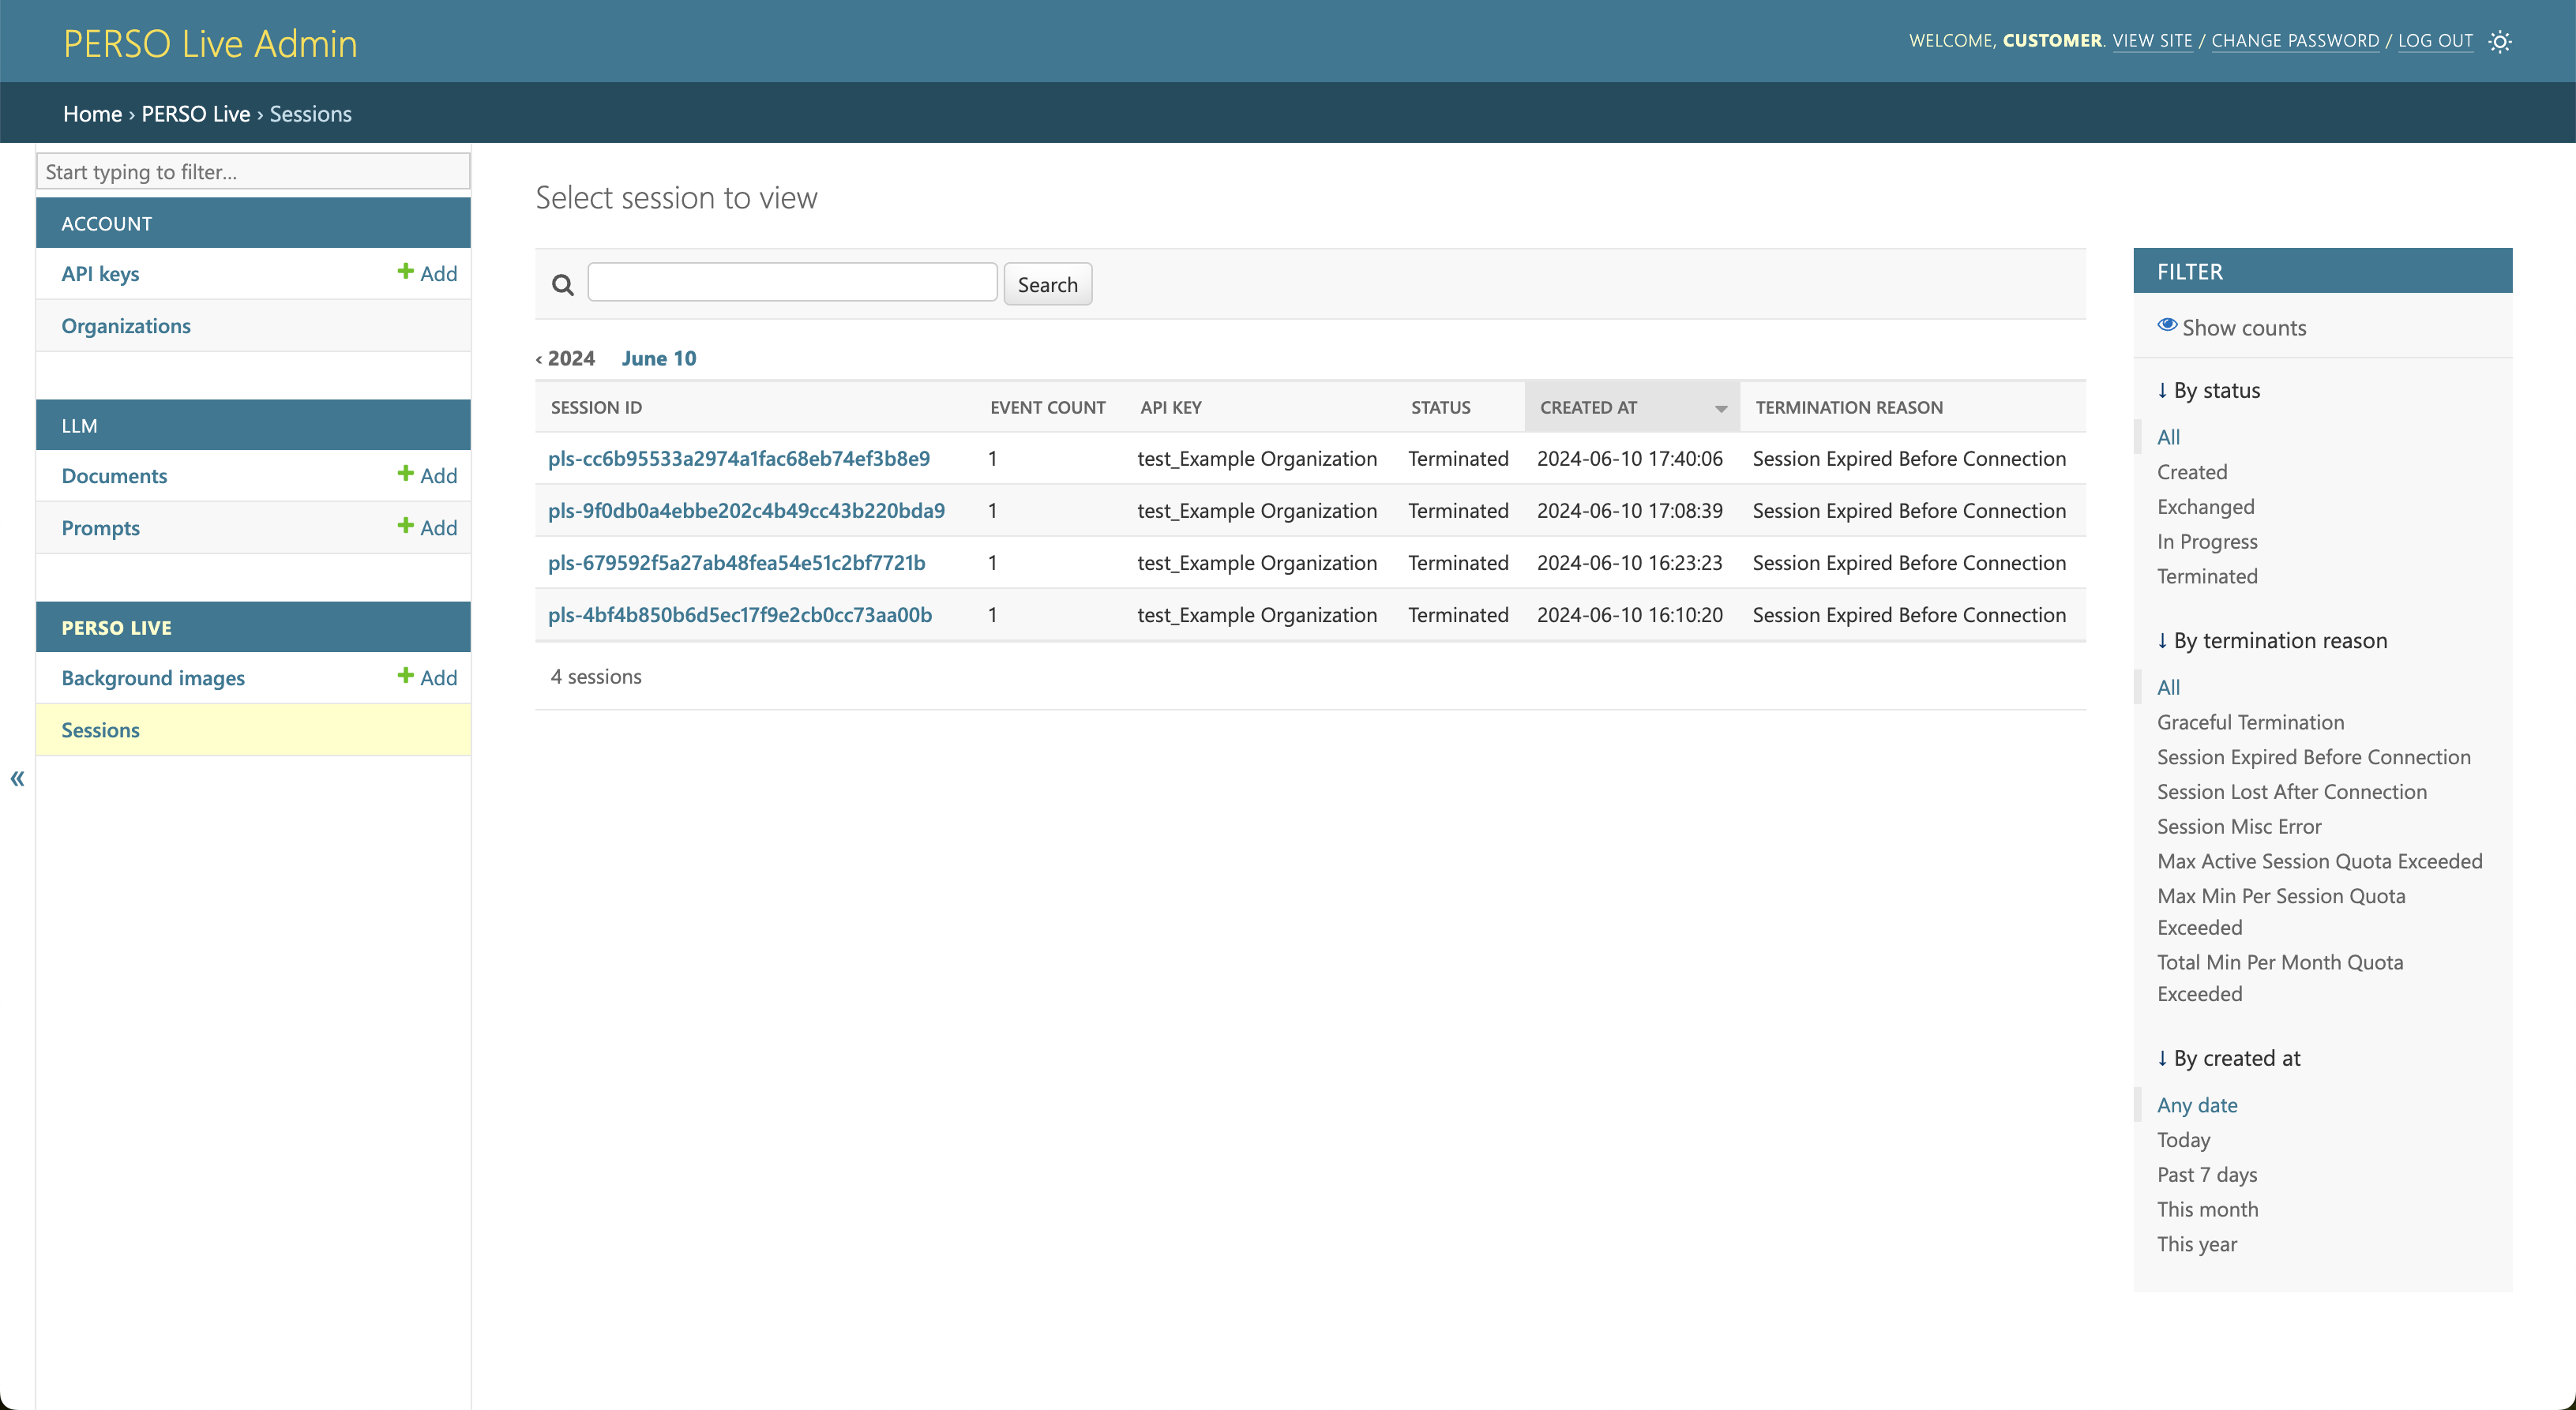Image resolution: width=2576 pixels, height=1410 pixels.
Task: Open Organizations in the sidebar
Action: click(126, 326)
